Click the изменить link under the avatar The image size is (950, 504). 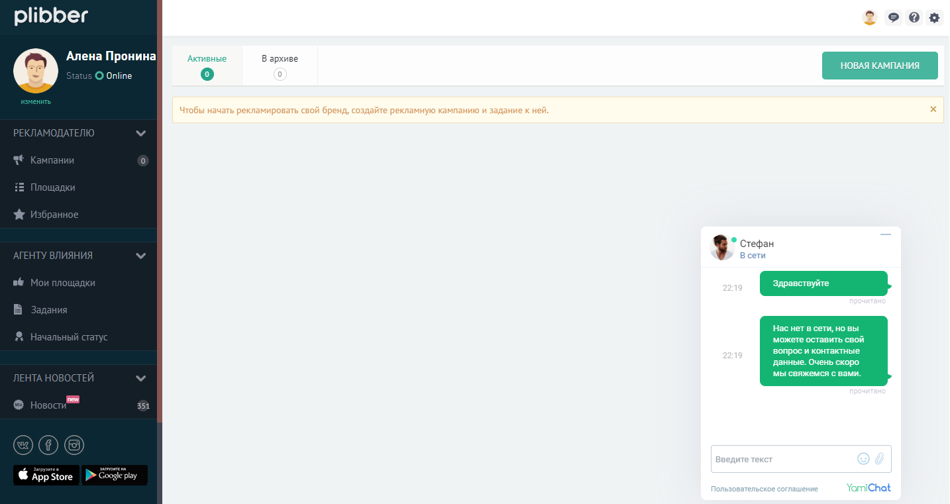click(36, 101)
